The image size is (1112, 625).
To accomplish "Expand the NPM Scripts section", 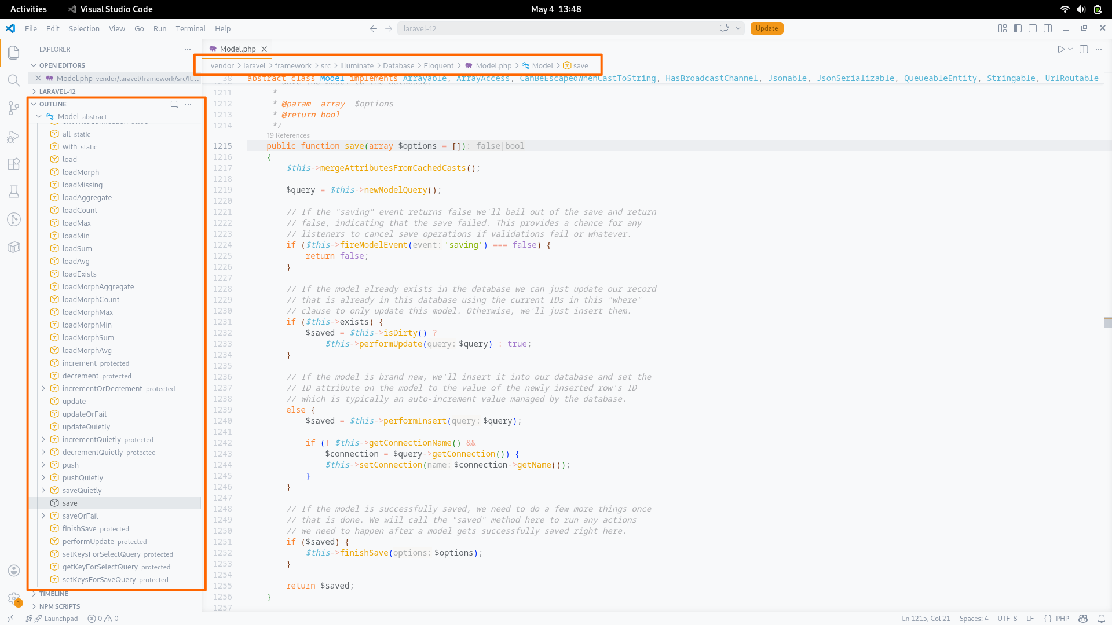I will (34, 606).
